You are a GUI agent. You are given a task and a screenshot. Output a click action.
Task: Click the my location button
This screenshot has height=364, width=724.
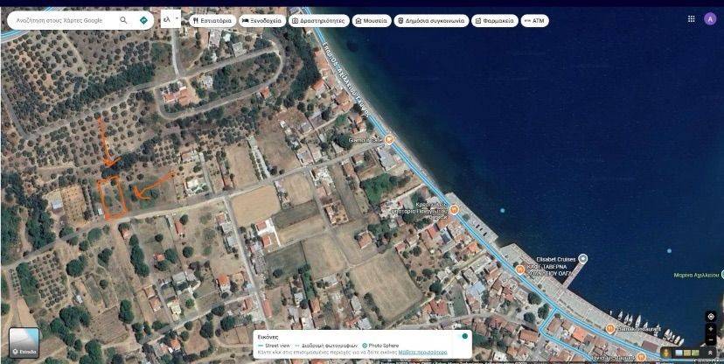point(711,316)
